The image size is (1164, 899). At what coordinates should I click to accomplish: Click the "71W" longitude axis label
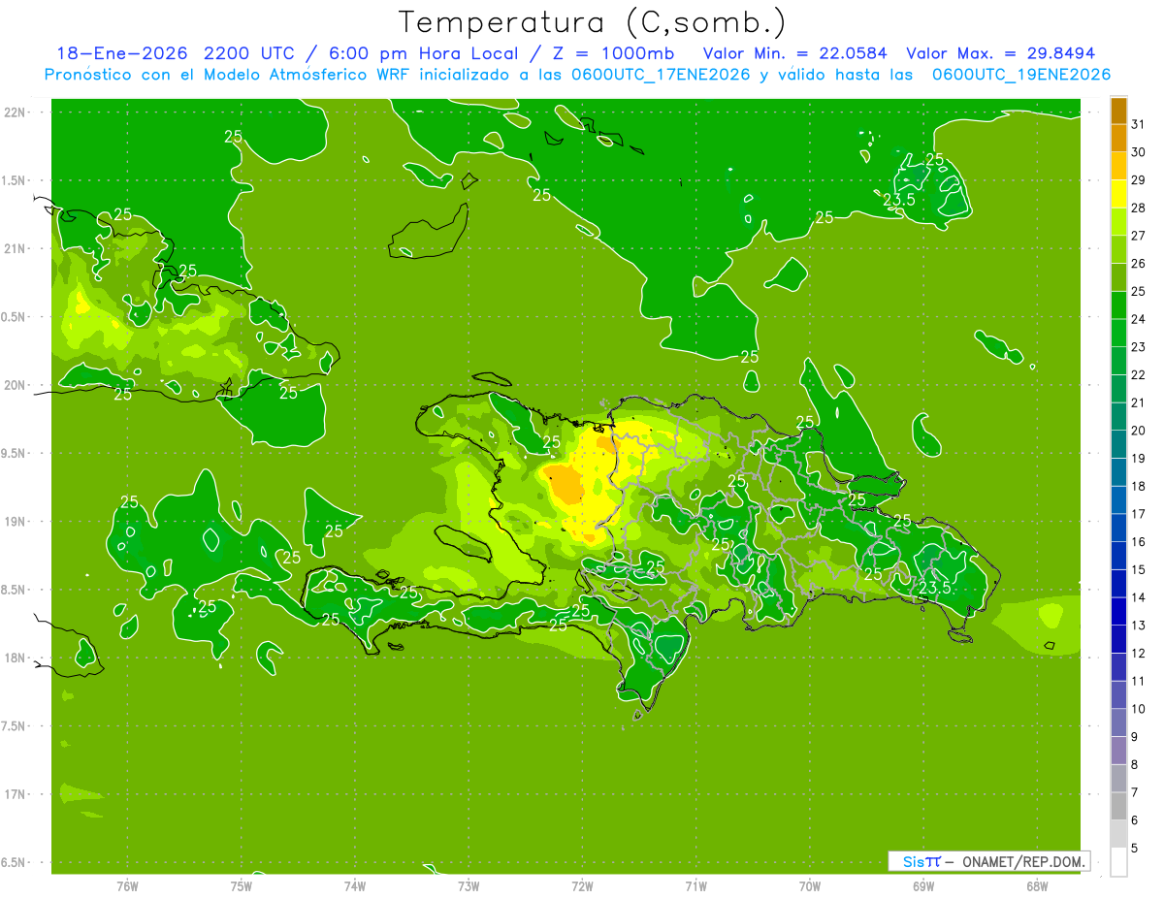tap(695, 885)
